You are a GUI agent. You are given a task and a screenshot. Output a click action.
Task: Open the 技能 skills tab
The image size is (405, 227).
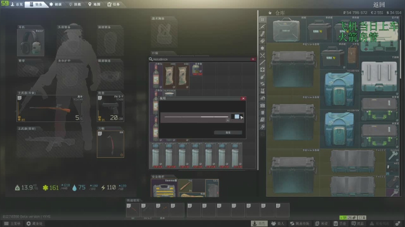point(75,4)
